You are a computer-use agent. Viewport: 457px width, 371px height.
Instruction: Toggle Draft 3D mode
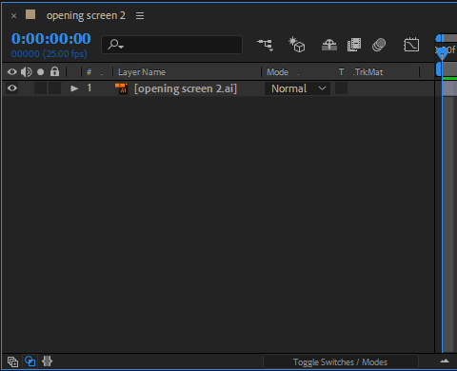(297, 45)
